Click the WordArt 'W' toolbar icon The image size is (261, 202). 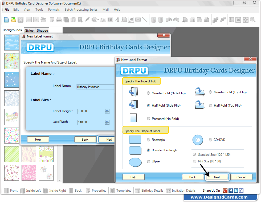(103, 20)
